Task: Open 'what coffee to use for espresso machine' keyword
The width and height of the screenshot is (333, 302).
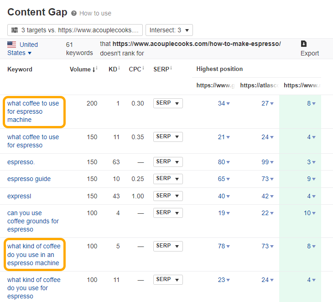Action: click(x=33, y=111)
